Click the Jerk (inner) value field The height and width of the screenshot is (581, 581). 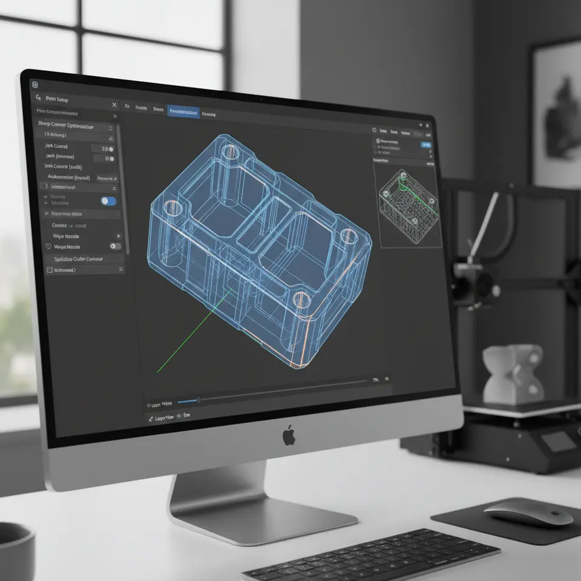[105, 159]
